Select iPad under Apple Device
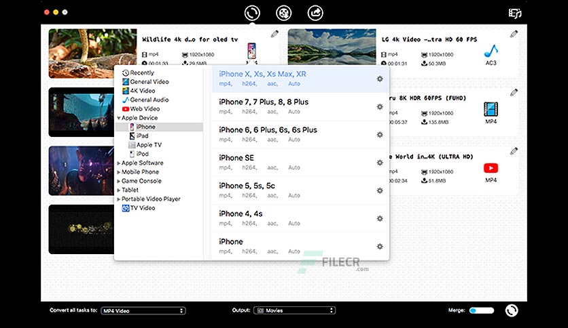Viewport: 568px width, 328px height. [139, 136]
